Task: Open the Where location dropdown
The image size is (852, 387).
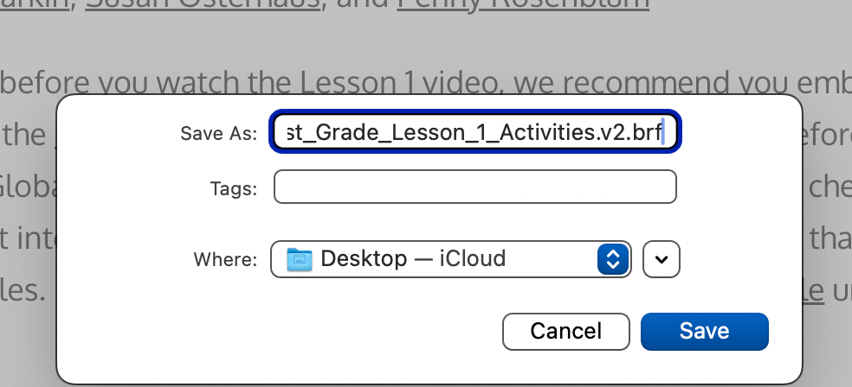Action: [x=450, y=258]
